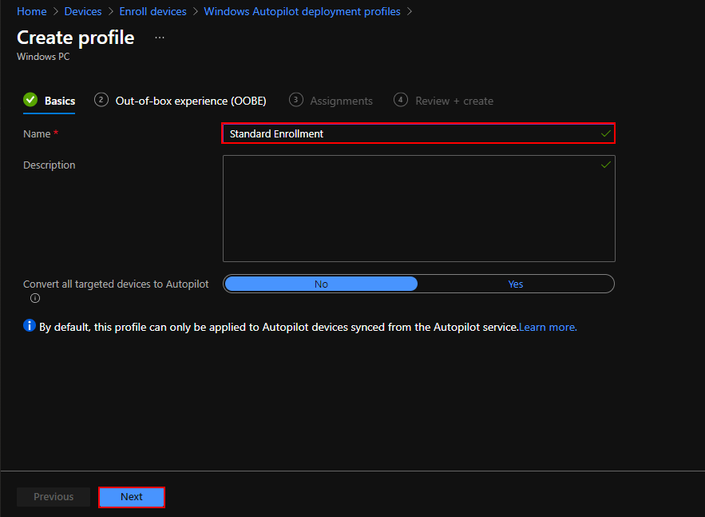This screenshot has width=705, height=517.
Task: Click the Previous button
Action: click(x=53, y=496)
